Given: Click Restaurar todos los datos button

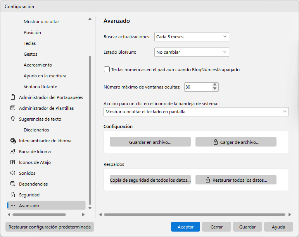Looking at the screenshot, I should (236, 180).
